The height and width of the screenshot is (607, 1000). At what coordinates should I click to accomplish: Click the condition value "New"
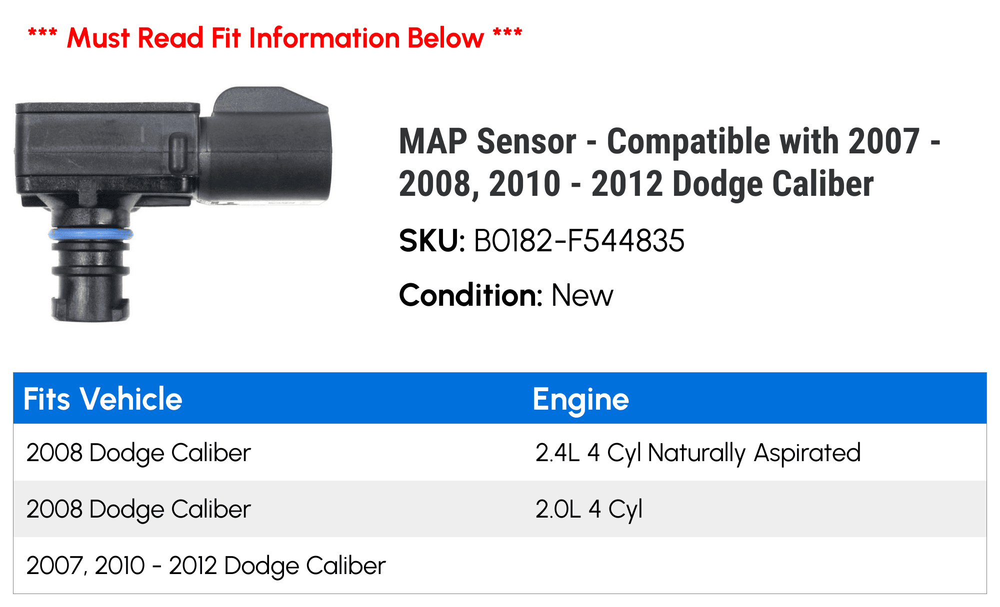click(582, 295)
